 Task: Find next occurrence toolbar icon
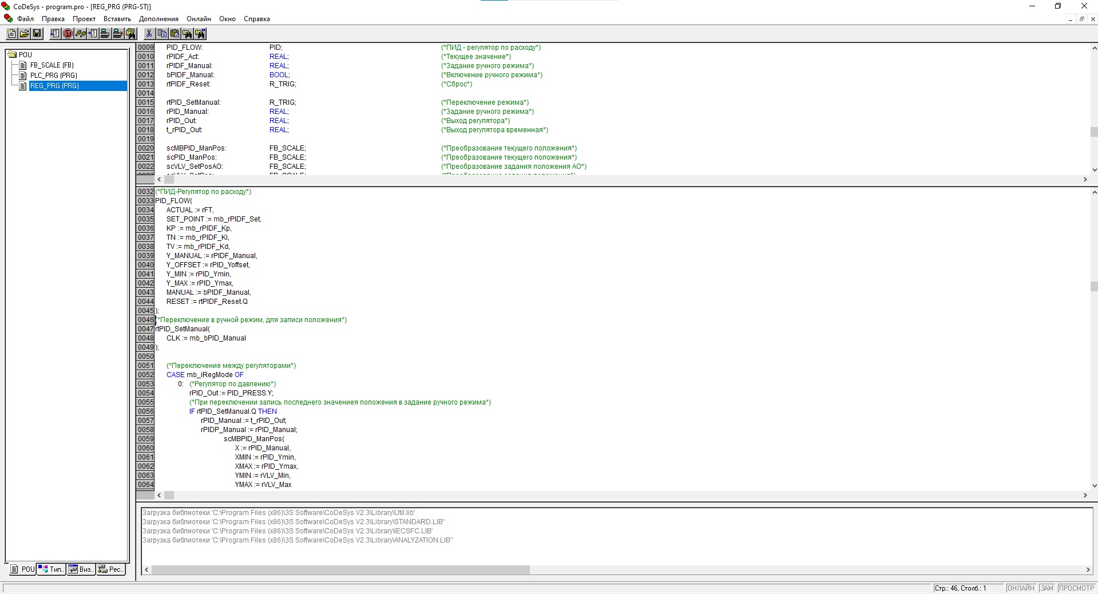pos(200,33)
